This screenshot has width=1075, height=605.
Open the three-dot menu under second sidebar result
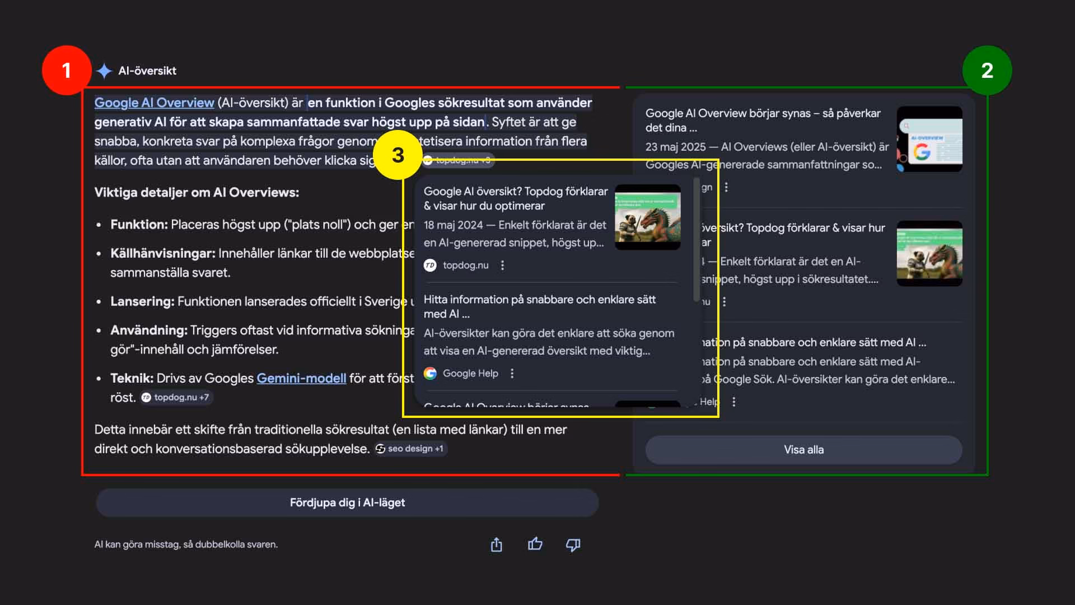724,302
